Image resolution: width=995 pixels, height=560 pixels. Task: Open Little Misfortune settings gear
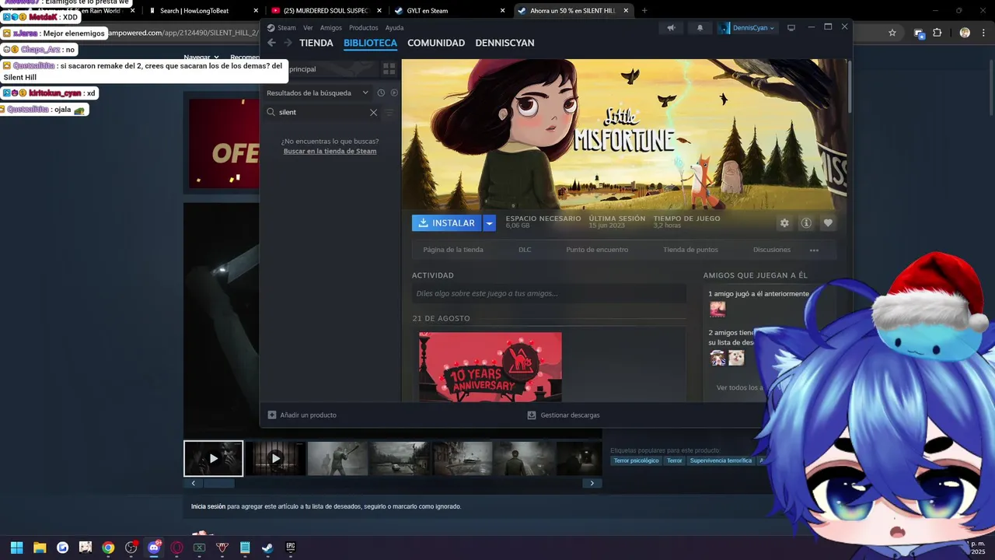coord(784,223)
